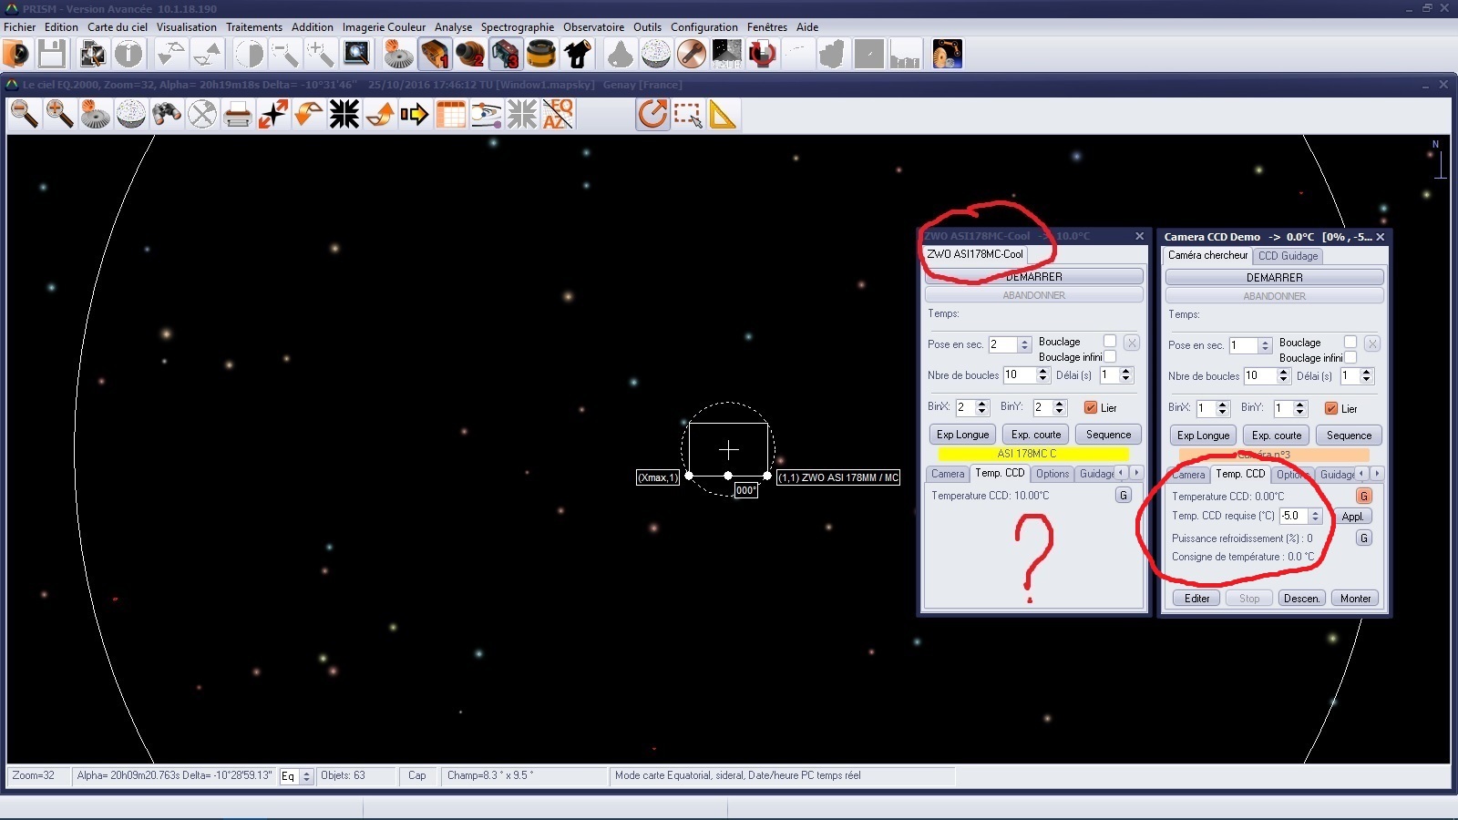Increase Pose en sec. in ZWO panel
The width and height of the screenshot is (1458, 820).
click(1025, 341)
